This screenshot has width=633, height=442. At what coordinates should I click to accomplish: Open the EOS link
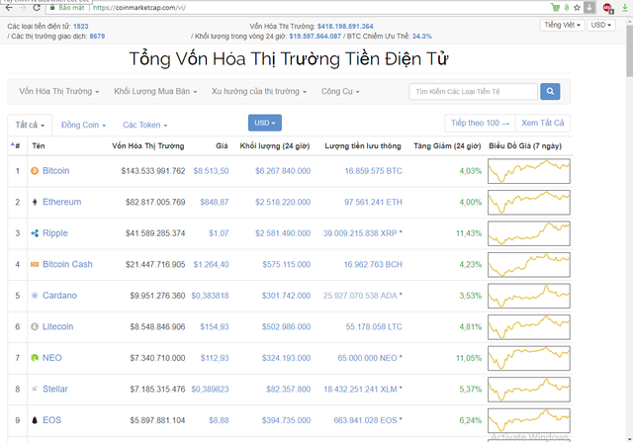coord(51,420)
